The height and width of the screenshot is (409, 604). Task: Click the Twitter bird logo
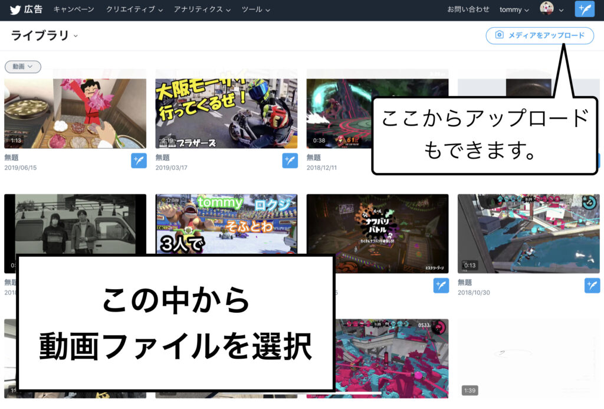tap(15, 9)
